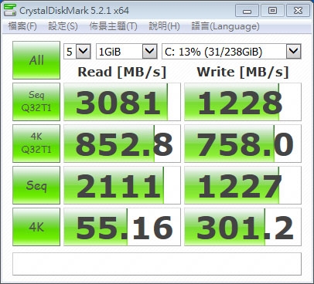Open the 檔案(F) menu
The height and width of the screenshot is (284, 314).
tap(22, 26)
